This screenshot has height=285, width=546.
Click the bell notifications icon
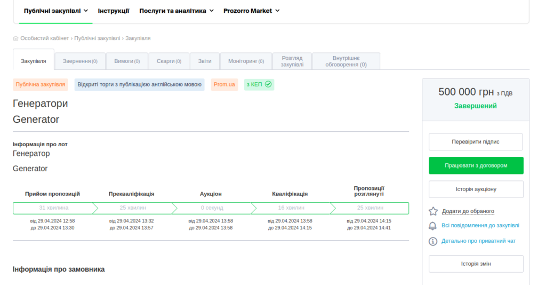click(x=433, y=226)
